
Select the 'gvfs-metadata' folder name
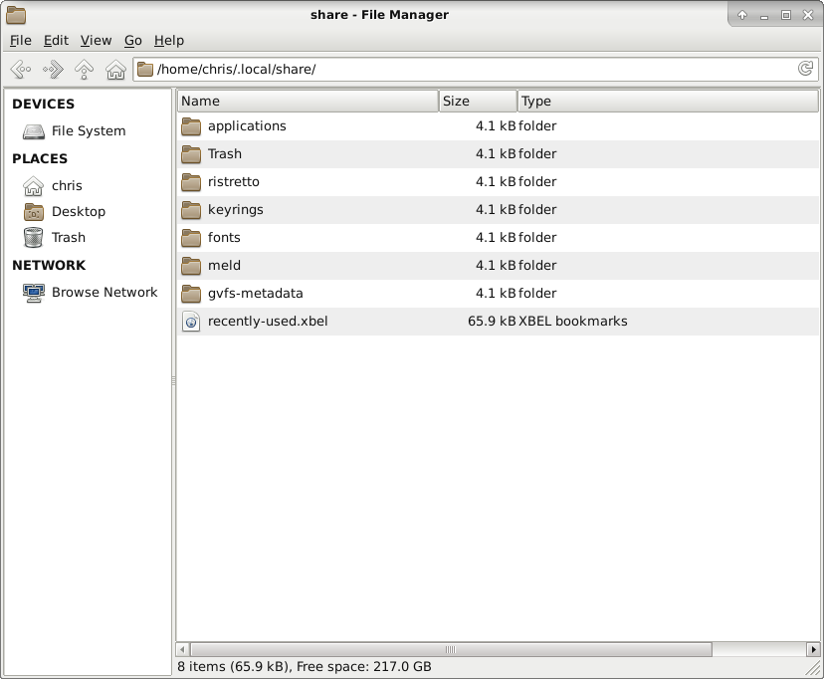(x=256, y=294)
